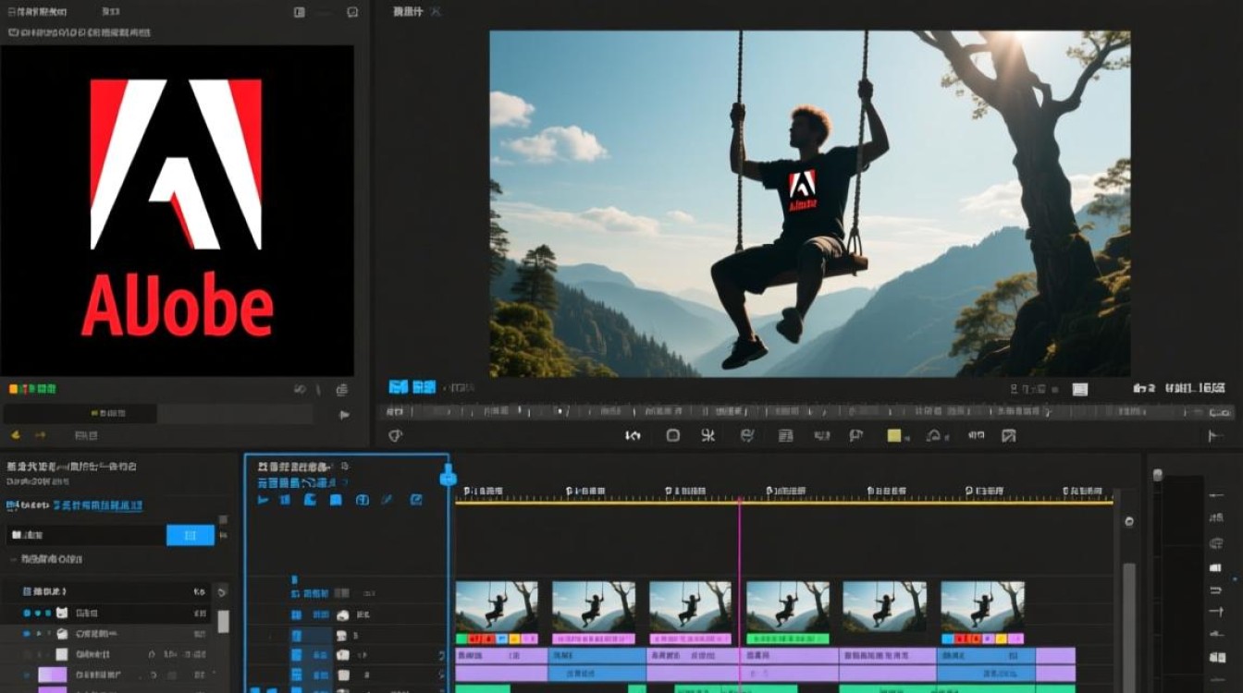Close the program monitor tab
The width and height of the screenshot is (1243, 693).
pos(437,12)
